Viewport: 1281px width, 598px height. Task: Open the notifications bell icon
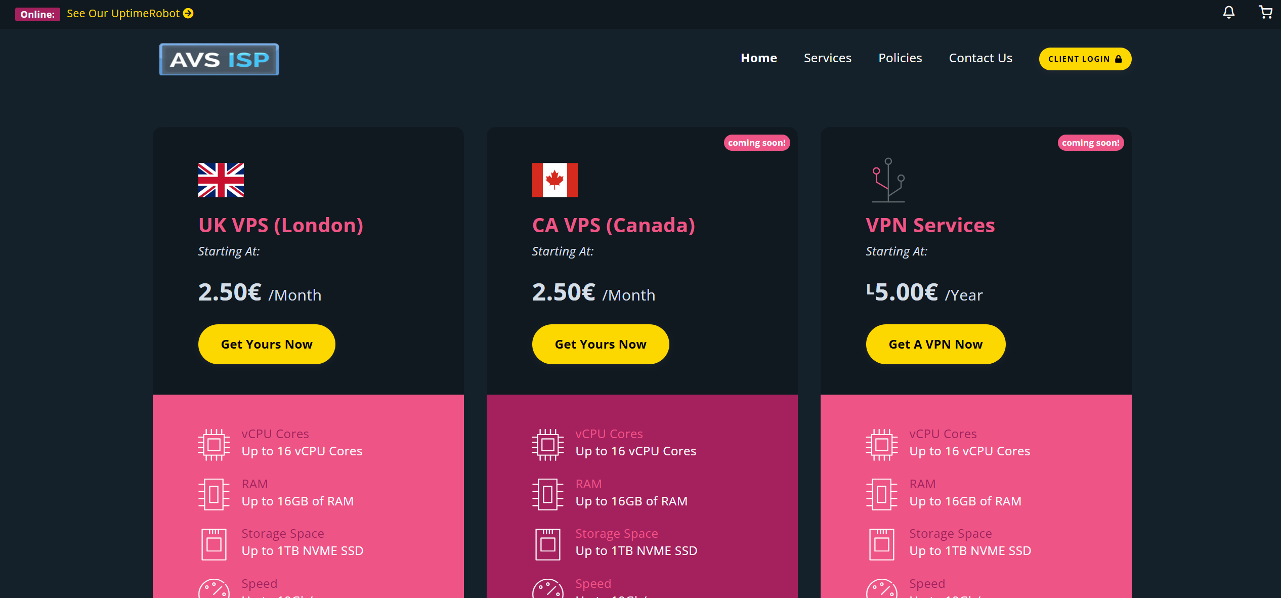[x=1228, y=12]
